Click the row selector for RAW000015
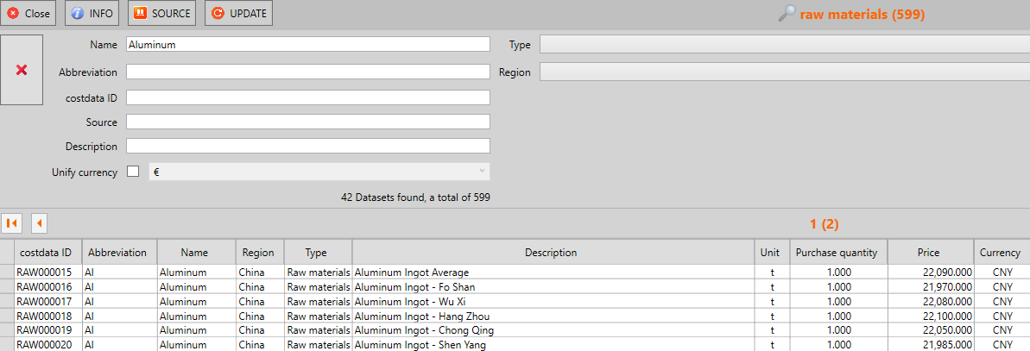This screenshot has width=1030, height=351. 7,273
